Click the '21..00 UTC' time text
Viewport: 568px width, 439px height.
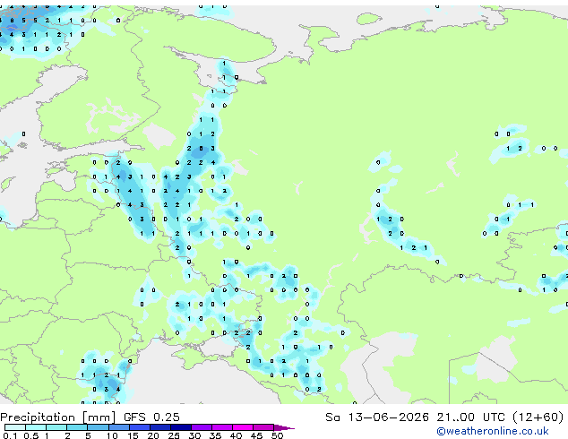470,417
